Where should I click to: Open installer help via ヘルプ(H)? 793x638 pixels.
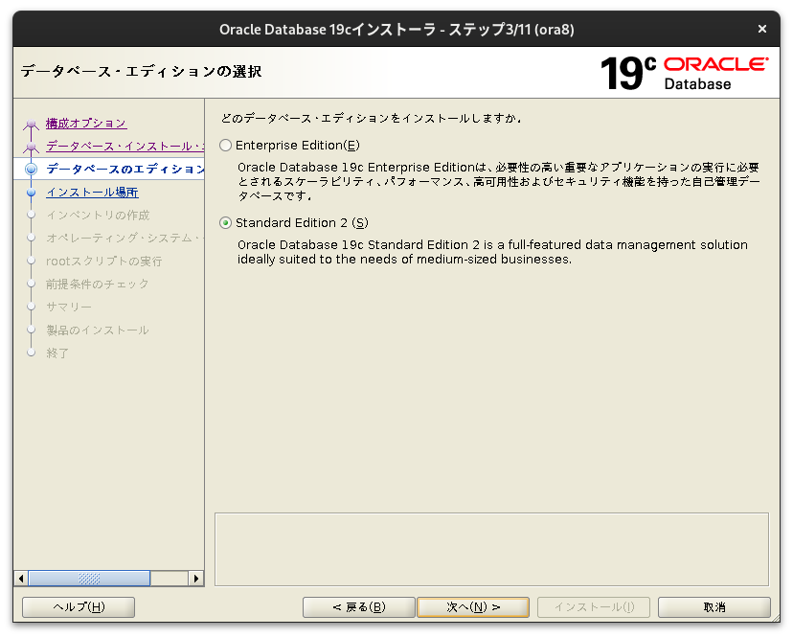(78, 606)
